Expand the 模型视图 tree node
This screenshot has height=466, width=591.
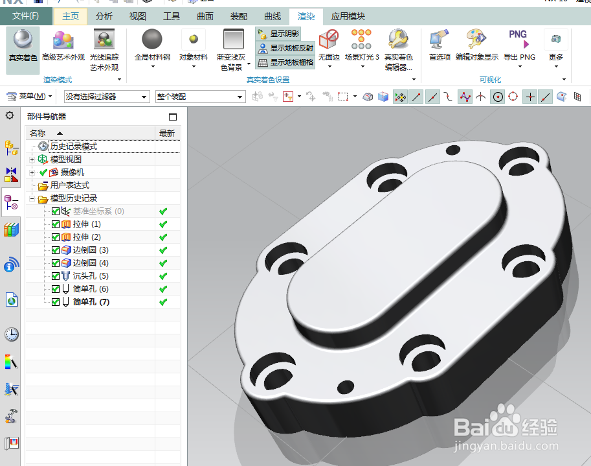[32, 159]
